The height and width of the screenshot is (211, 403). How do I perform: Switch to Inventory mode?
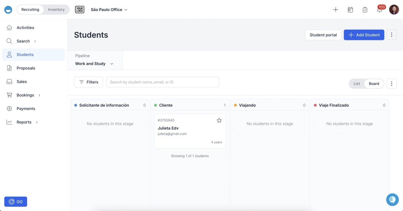(x=56, y=10)
